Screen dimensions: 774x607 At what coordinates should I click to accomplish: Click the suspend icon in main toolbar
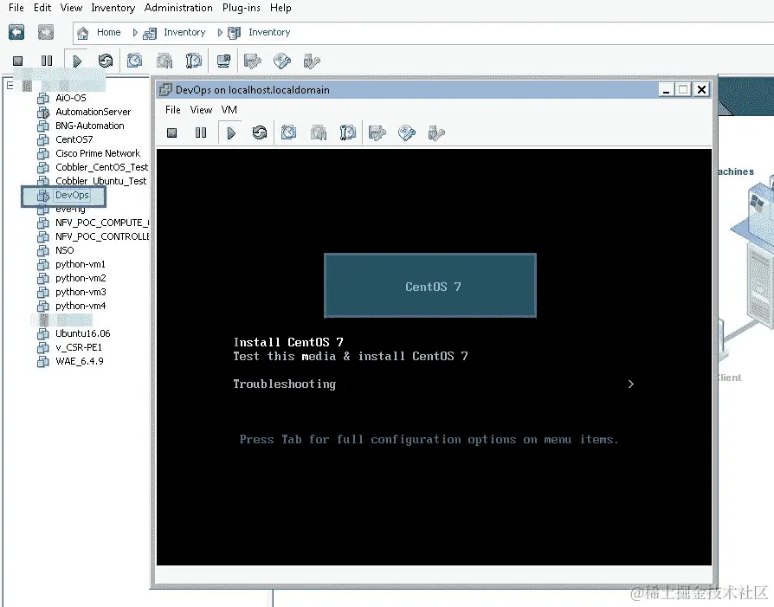(x=47, y=61)
